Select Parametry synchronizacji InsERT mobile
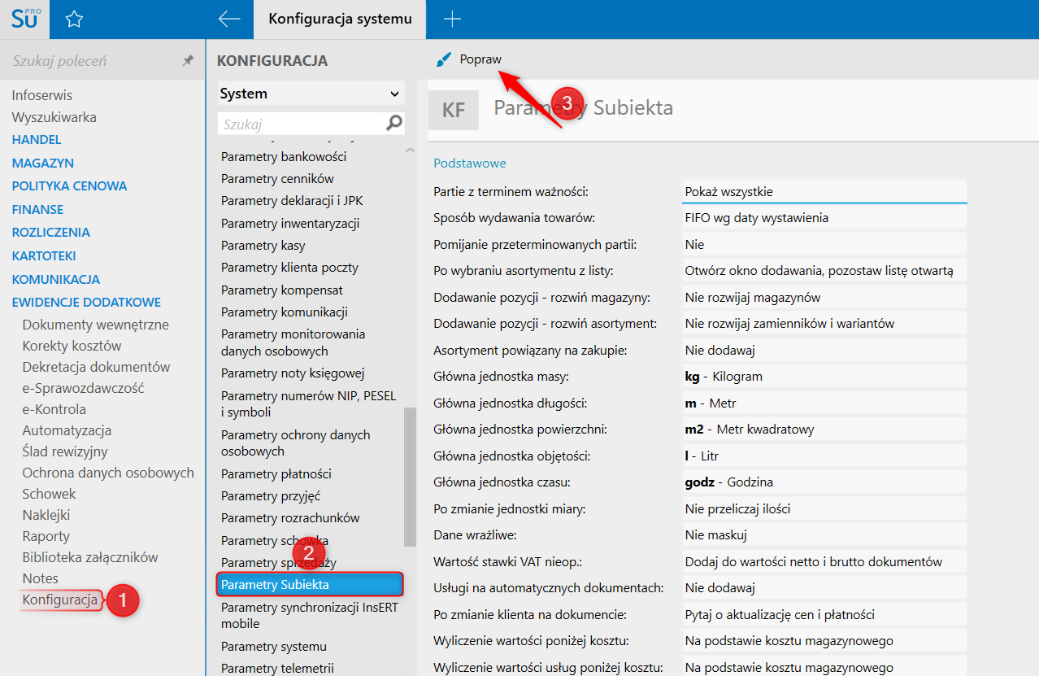This screenshot has width=1039, height=676. click(310, 615)
